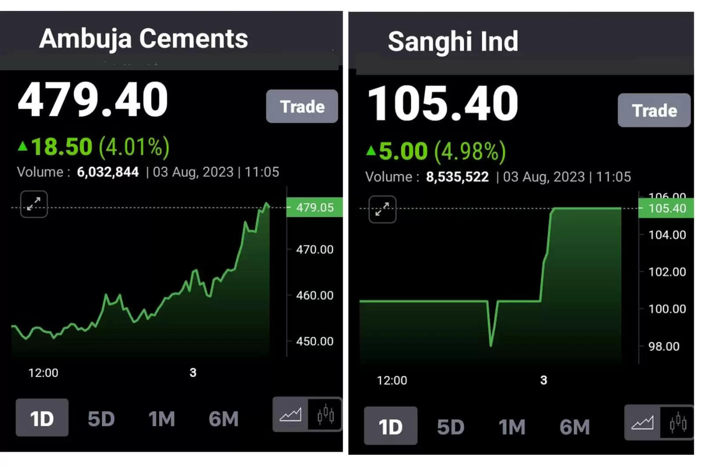The image size is (703, 468).
Task: Click the Ambuja Cements stock title
Action: pos(143,39)
